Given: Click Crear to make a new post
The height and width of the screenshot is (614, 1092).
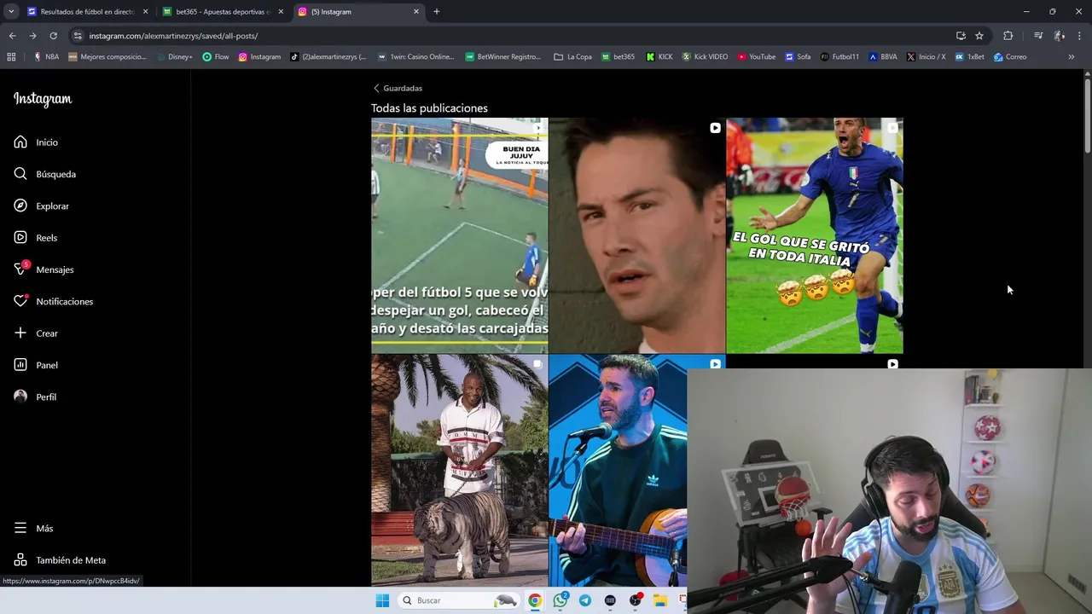Looking at the screenshot, I should pyautogui.click(x=36, y=333).
